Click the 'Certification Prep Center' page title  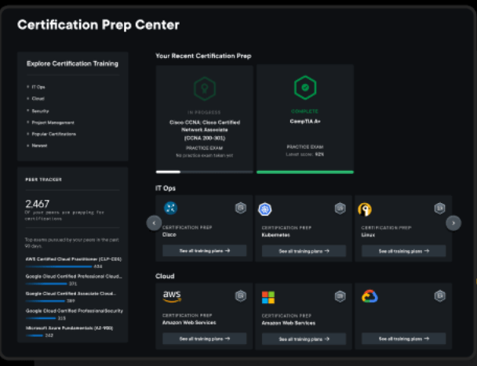(x=98, y=25)
